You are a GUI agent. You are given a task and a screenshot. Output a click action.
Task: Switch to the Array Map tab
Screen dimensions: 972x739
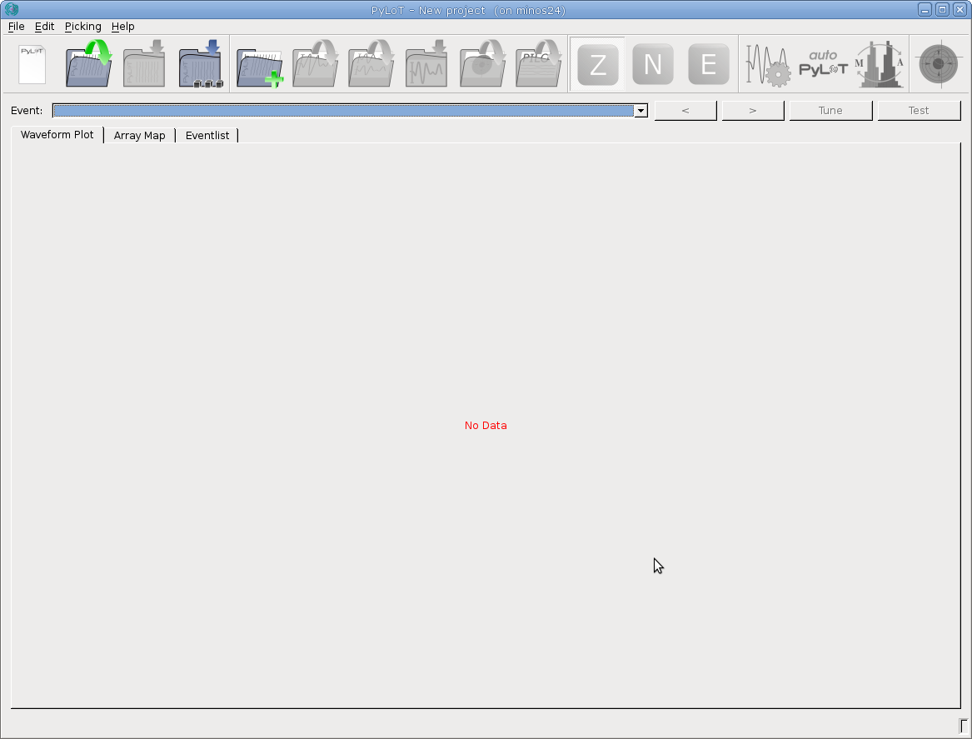click(x=139, y=135)
